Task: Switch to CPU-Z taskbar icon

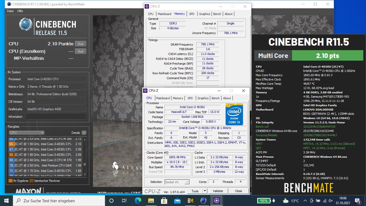Action: click(216, 201)
